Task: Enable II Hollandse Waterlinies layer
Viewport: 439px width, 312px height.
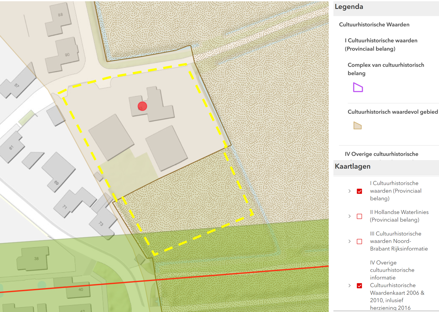Action: click(359, 216)
